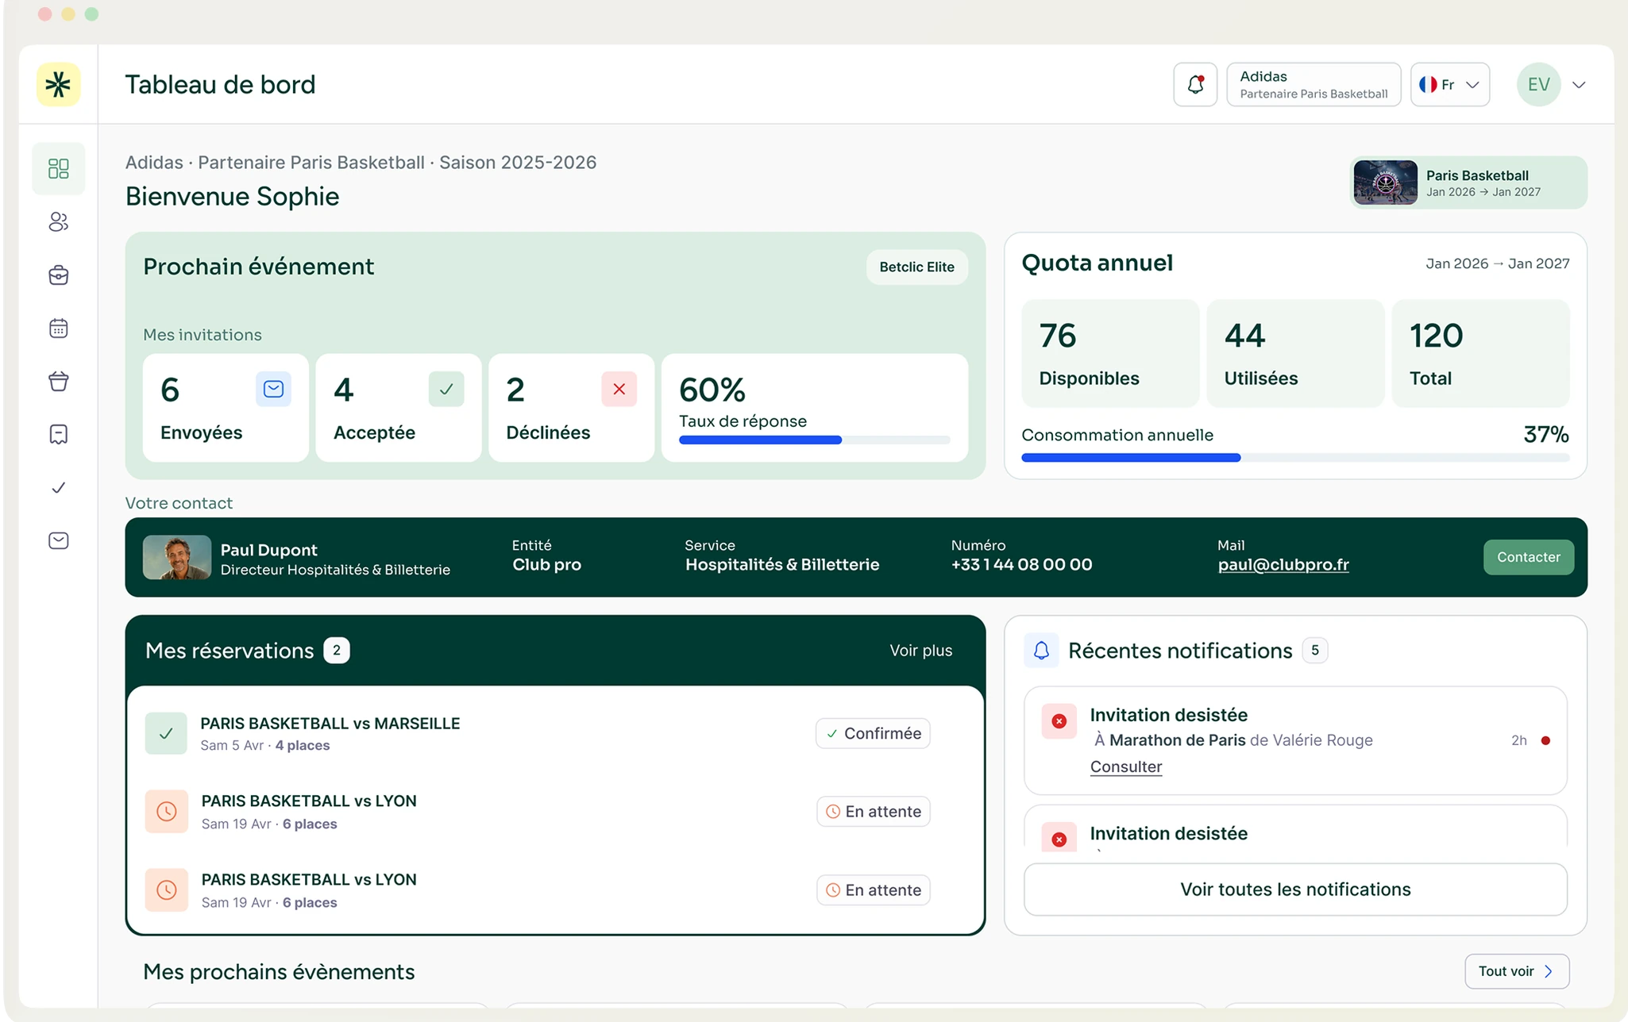The width and height of the screenshot is (1628, 1022).
Task: Open the Consulter link in first notification
Action: 1126,766
